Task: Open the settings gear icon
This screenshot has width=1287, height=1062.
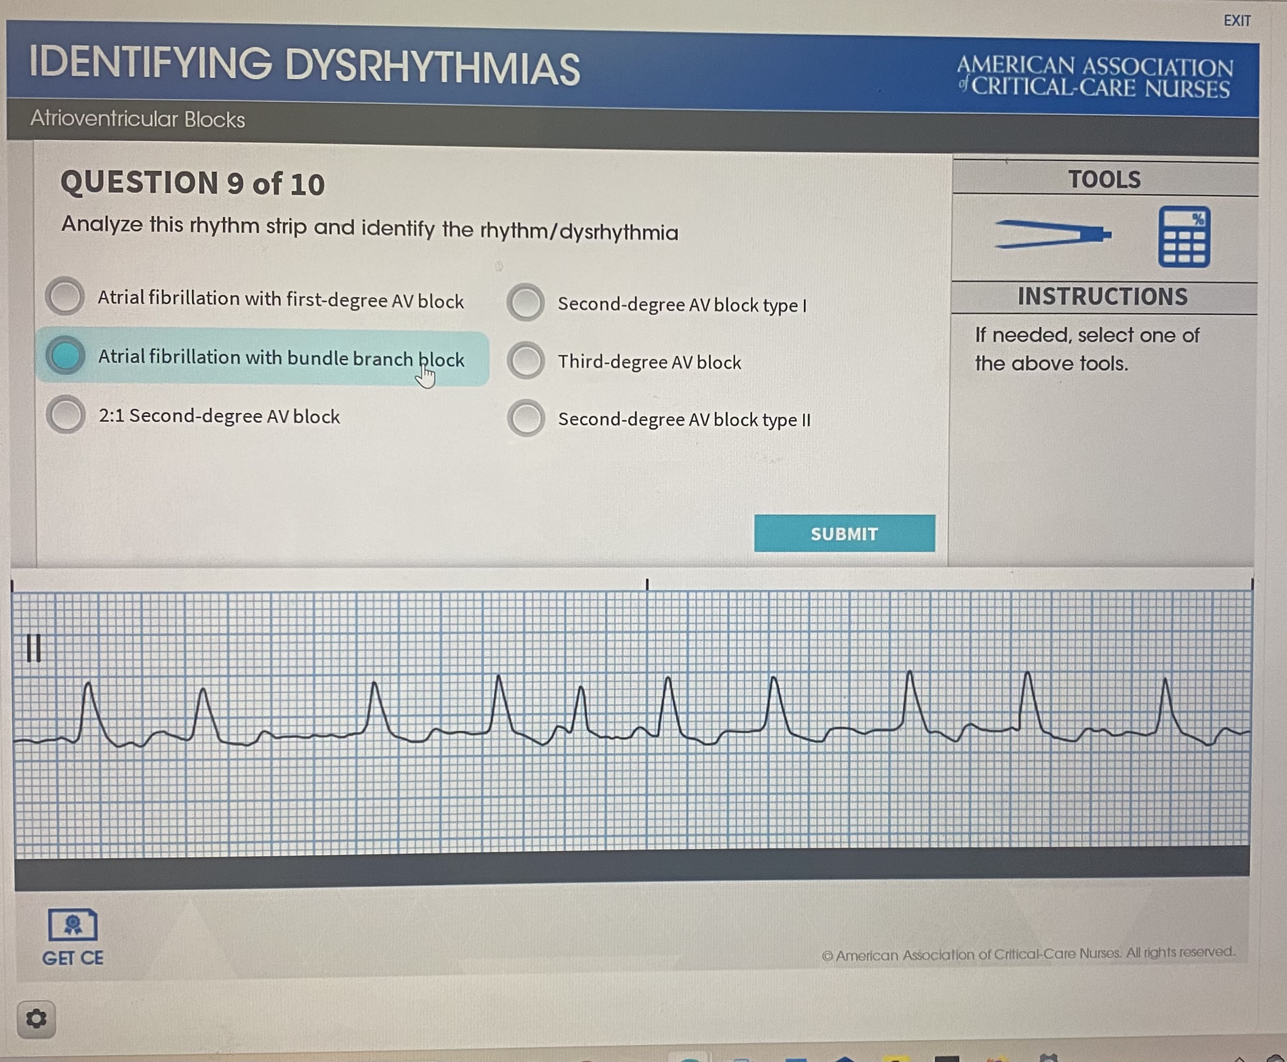Action: click(36, 1019)
